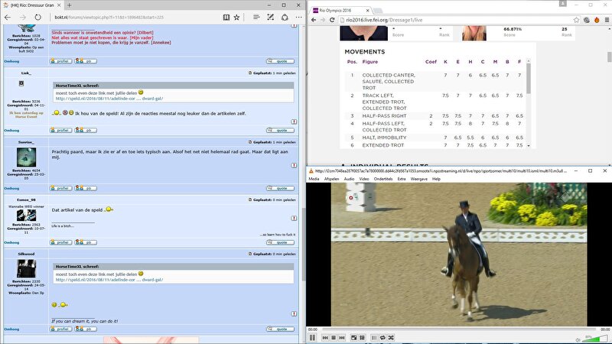This screenshot has width=612, height=344.
Task: Select the Rio Dressuur Grand tab in Edge
Action: click(x=32, y=5)
